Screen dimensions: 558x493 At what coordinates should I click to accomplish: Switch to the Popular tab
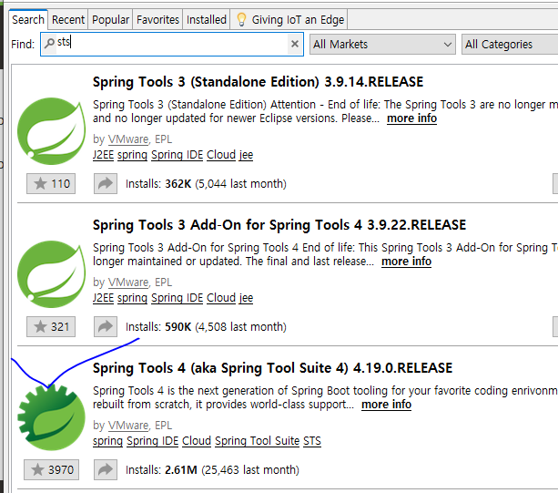110,19
